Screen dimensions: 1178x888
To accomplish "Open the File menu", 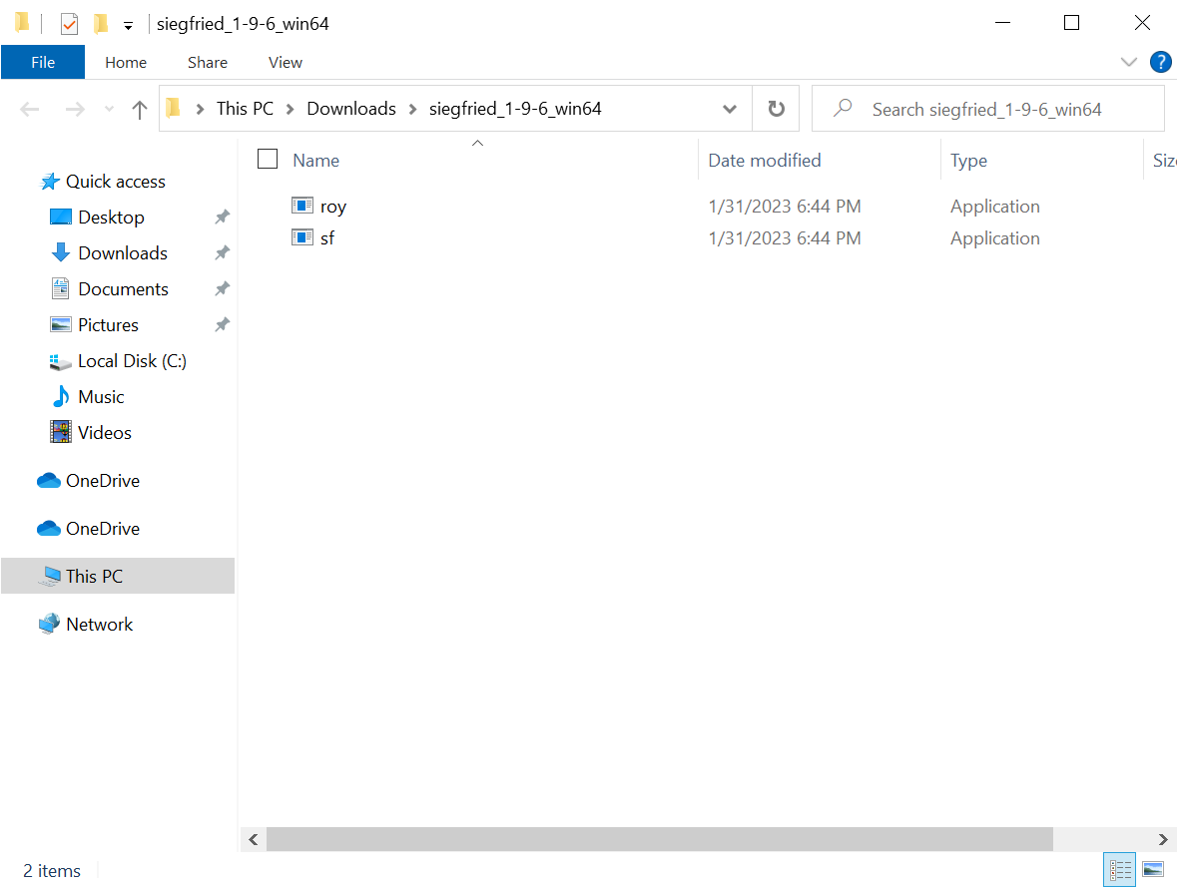I will (43, 62).
